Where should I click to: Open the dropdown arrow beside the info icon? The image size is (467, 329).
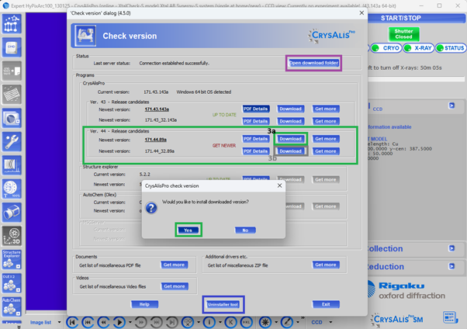220,322
